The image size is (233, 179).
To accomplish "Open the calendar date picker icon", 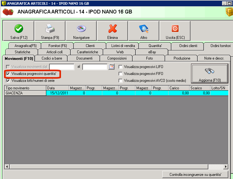I will coord(111,66).
